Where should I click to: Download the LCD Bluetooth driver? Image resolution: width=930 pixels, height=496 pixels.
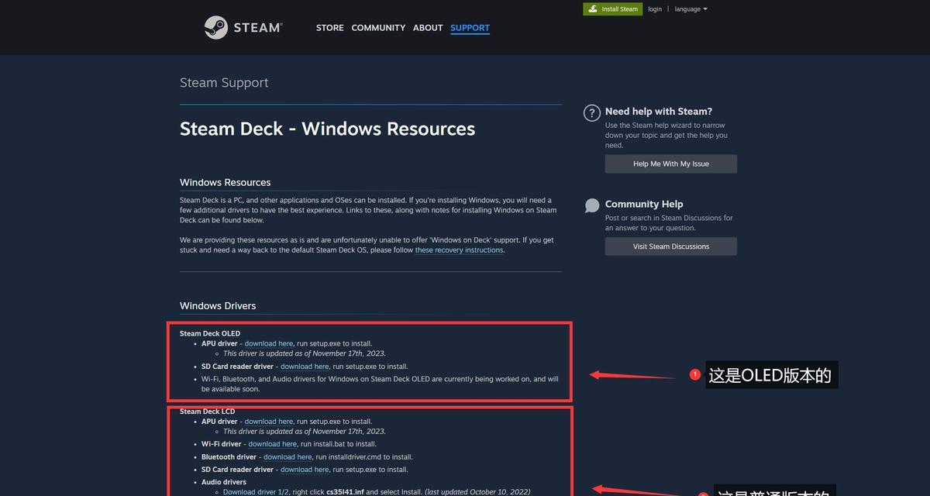[288, 457]
